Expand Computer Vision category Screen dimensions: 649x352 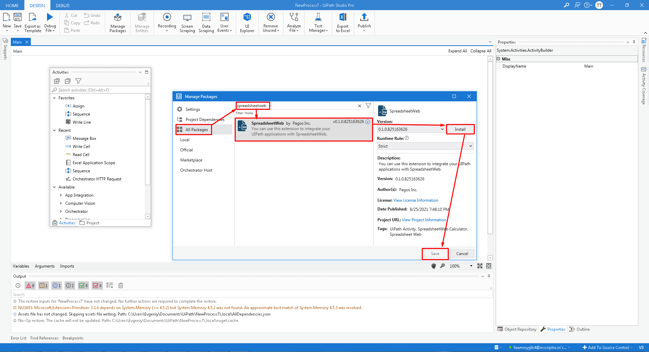point(61,203)
